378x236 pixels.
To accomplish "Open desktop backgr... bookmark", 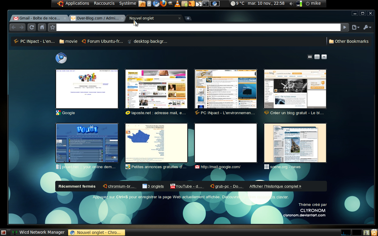I will pyautogui.click(x=147, y=41).
